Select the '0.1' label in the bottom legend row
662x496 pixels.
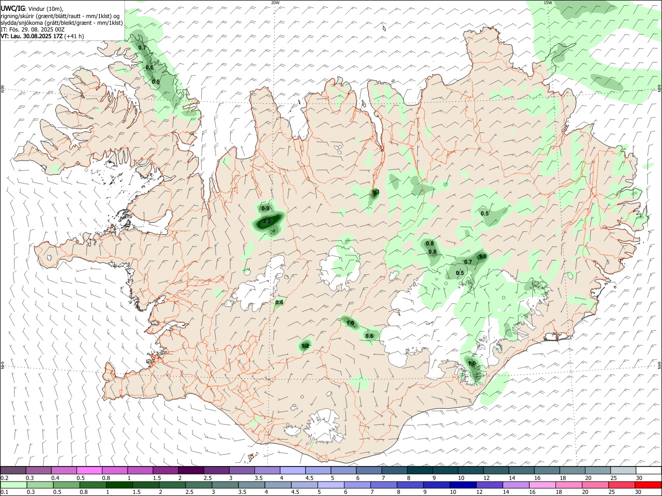pyautogui.click(x=5, y=492)
